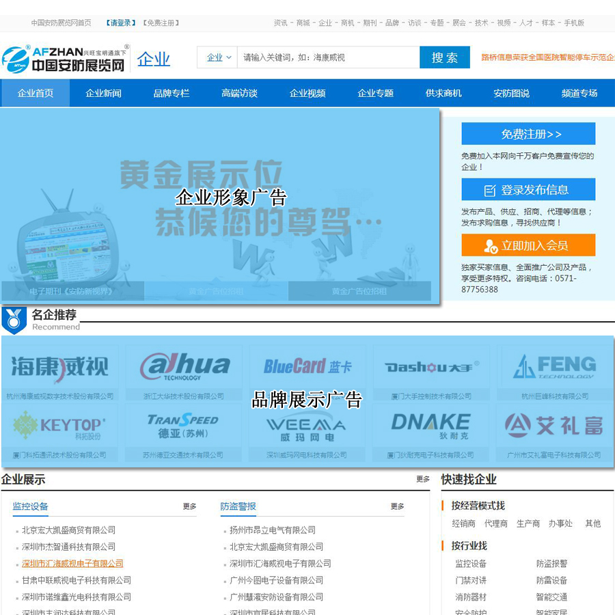Open the 企业首页 nav tab
Screen dimensions: 615x615
click(36, 93)
